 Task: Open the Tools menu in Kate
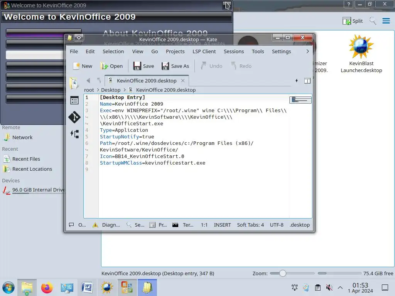point(258,51)
